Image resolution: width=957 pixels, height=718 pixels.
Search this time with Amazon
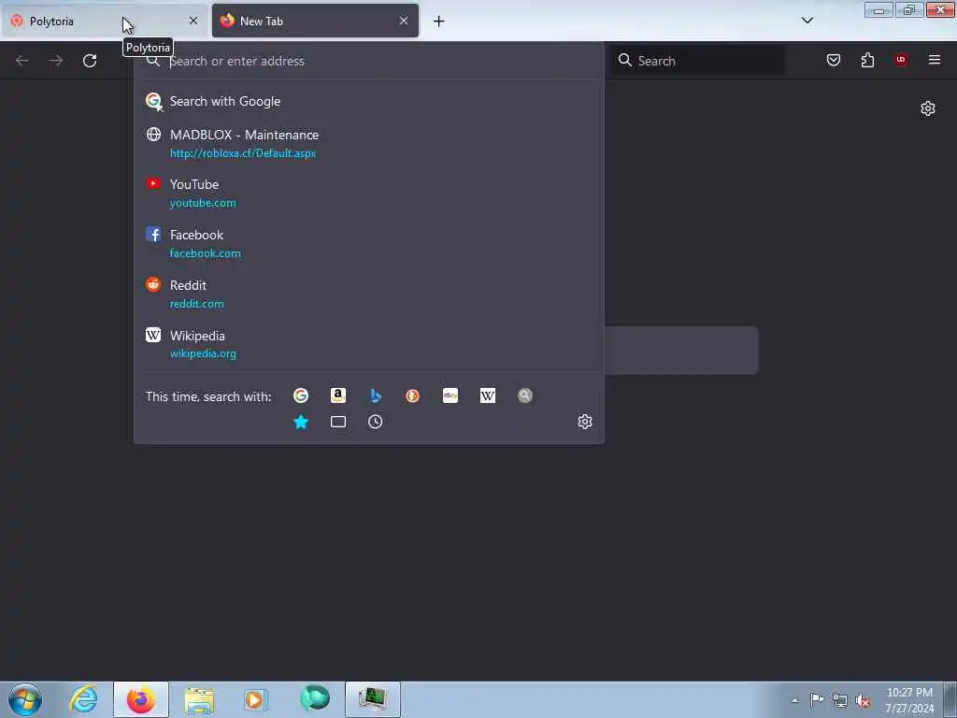point(338,395)
